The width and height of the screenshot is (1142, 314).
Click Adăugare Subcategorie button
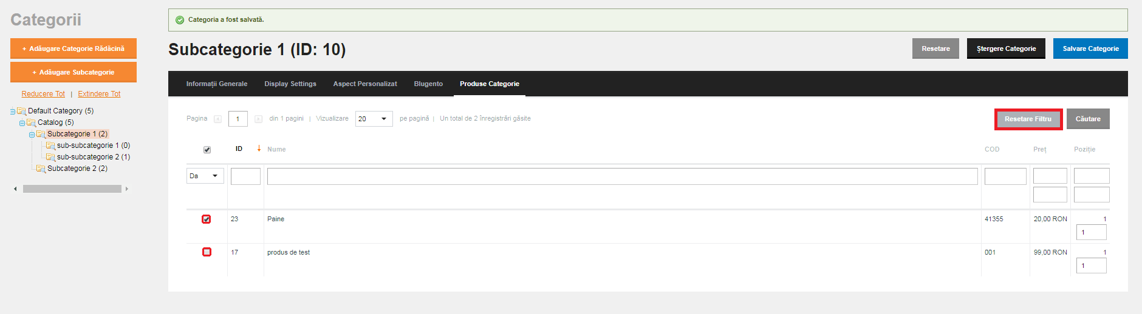click(74, 72)
